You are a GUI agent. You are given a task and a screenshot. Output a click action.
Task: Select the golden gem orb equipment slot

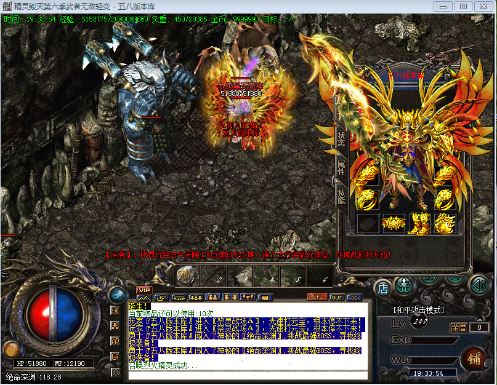click(x=445, y=224)
